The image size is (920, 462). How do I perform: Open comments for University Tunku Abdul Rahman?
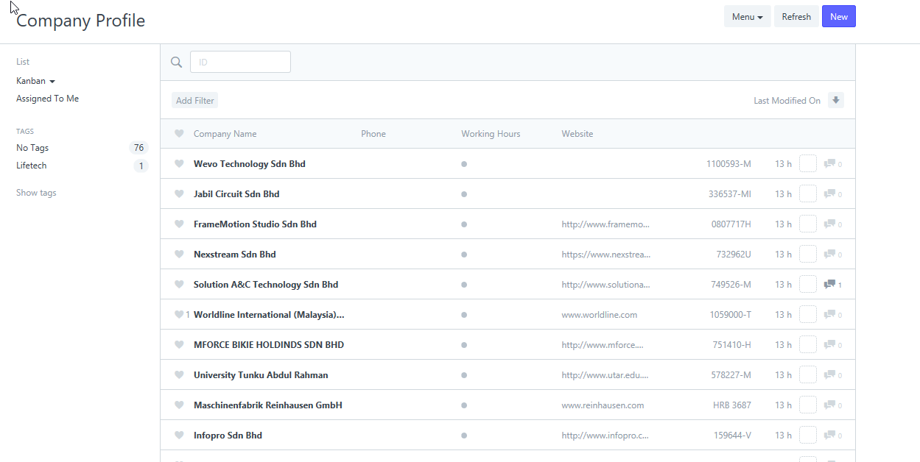tap(832, 375)
